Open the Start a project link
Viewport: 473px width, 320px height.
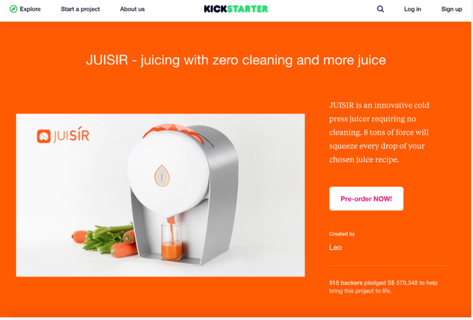coord(80,9)
